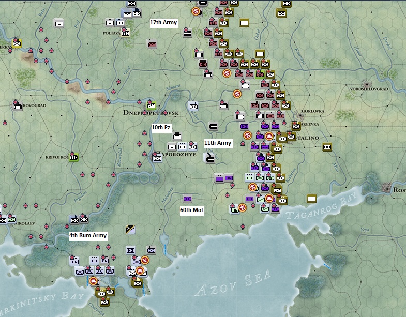Select the yellow infantry counter near Cherkassy
Viewport: 406px width, 317px height.
[x=17, y=43]
